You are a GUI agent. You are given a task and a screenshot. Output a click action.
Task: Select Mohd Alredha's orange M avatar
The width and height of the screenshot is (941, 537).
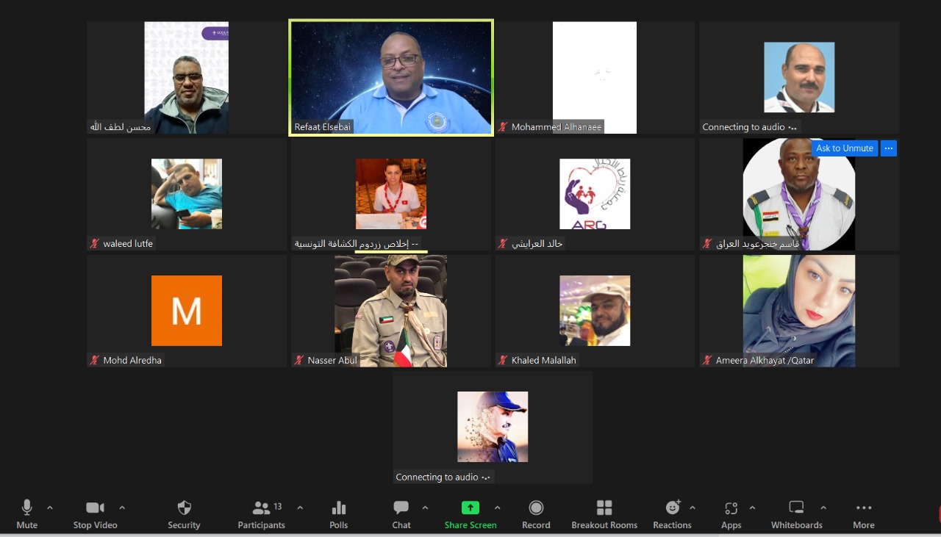tap(187, 311)
